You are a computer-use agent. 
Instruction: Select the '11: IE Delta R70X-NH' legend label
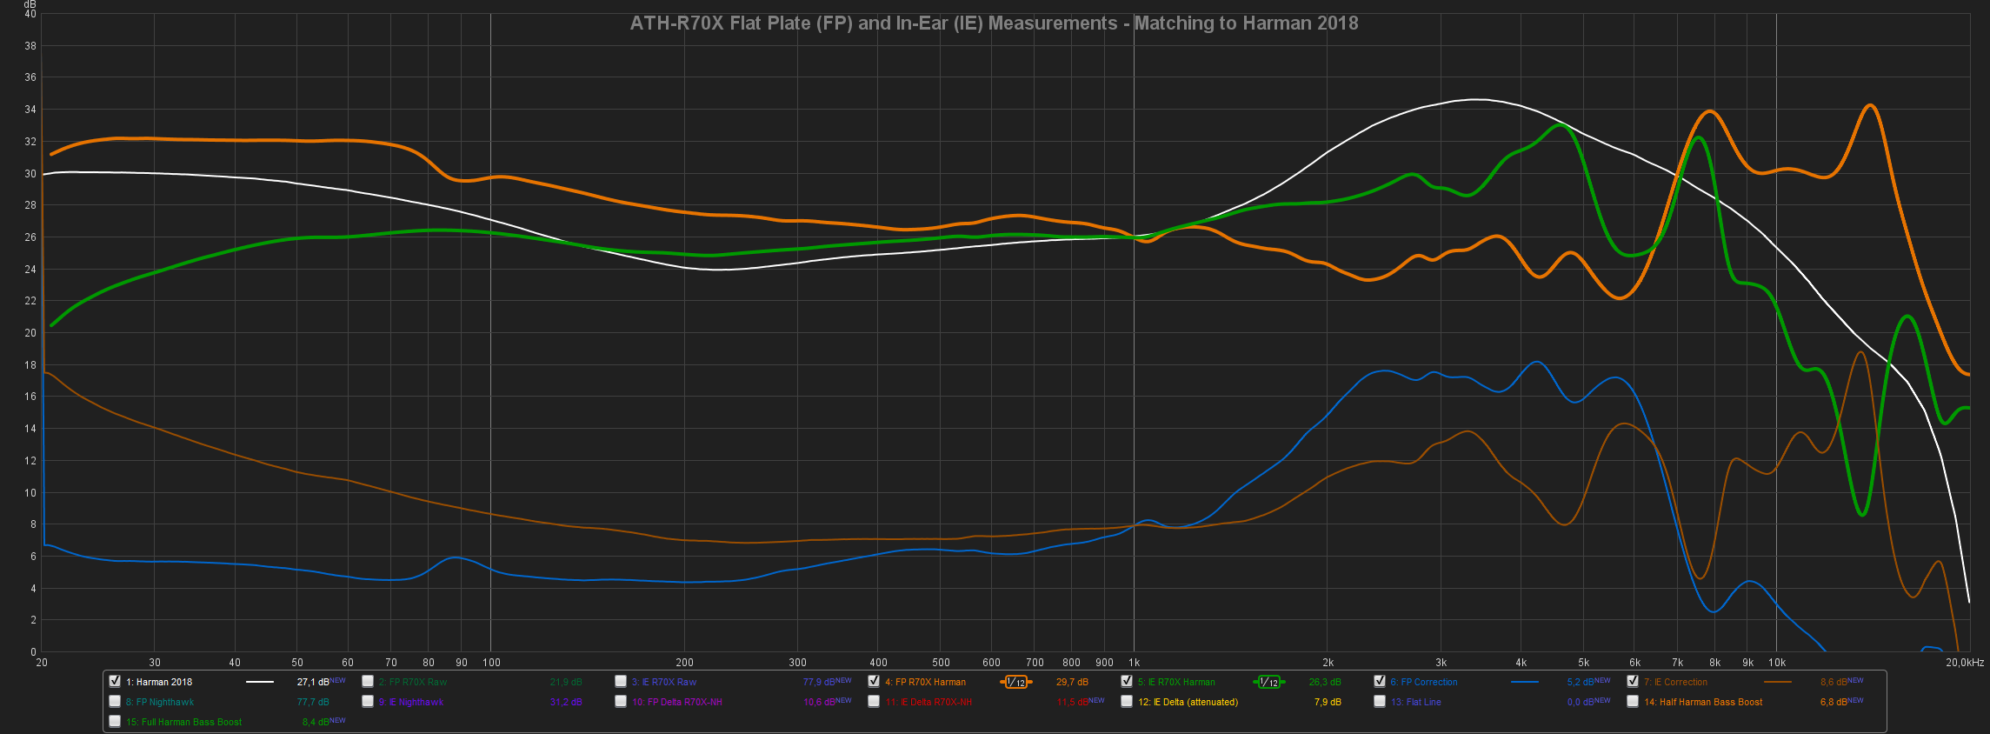click(x=928, y=702)
